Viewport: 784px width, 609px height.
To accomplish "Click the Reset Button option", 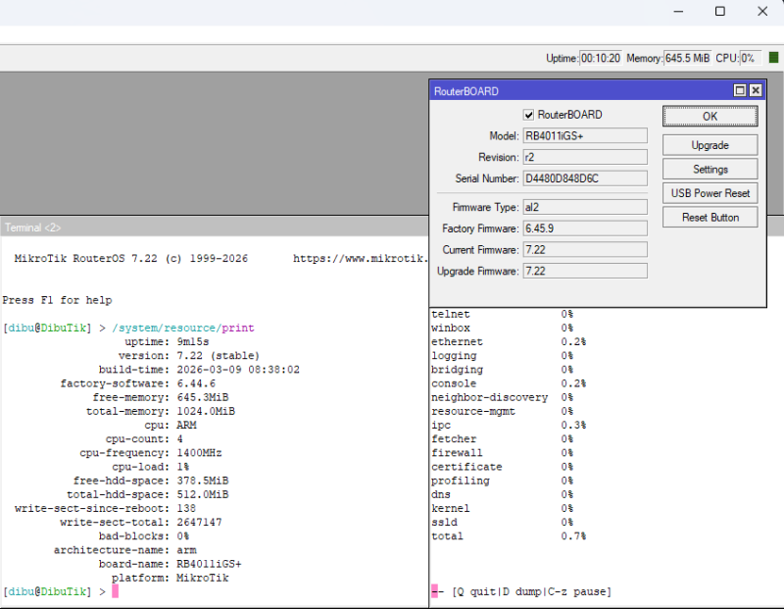I will (710, 217).
